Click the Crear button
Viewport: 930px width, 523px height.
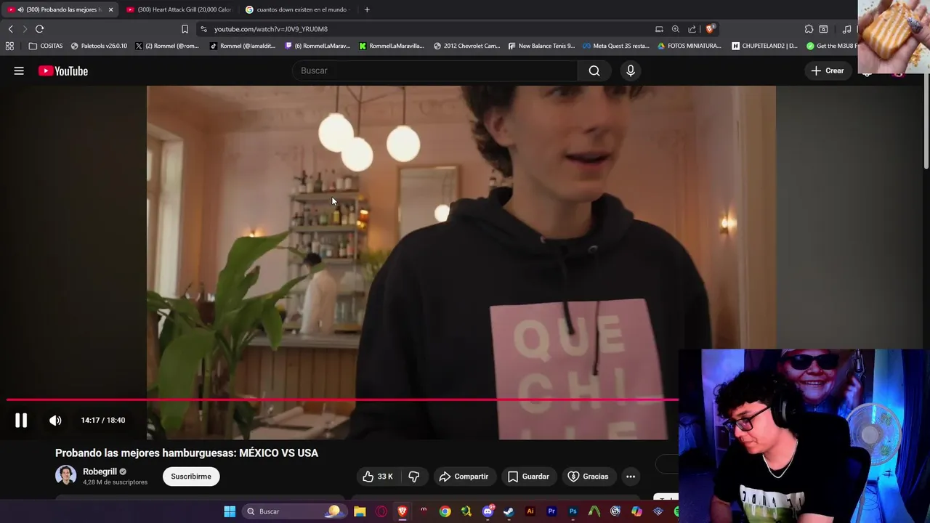coord(828,70)
